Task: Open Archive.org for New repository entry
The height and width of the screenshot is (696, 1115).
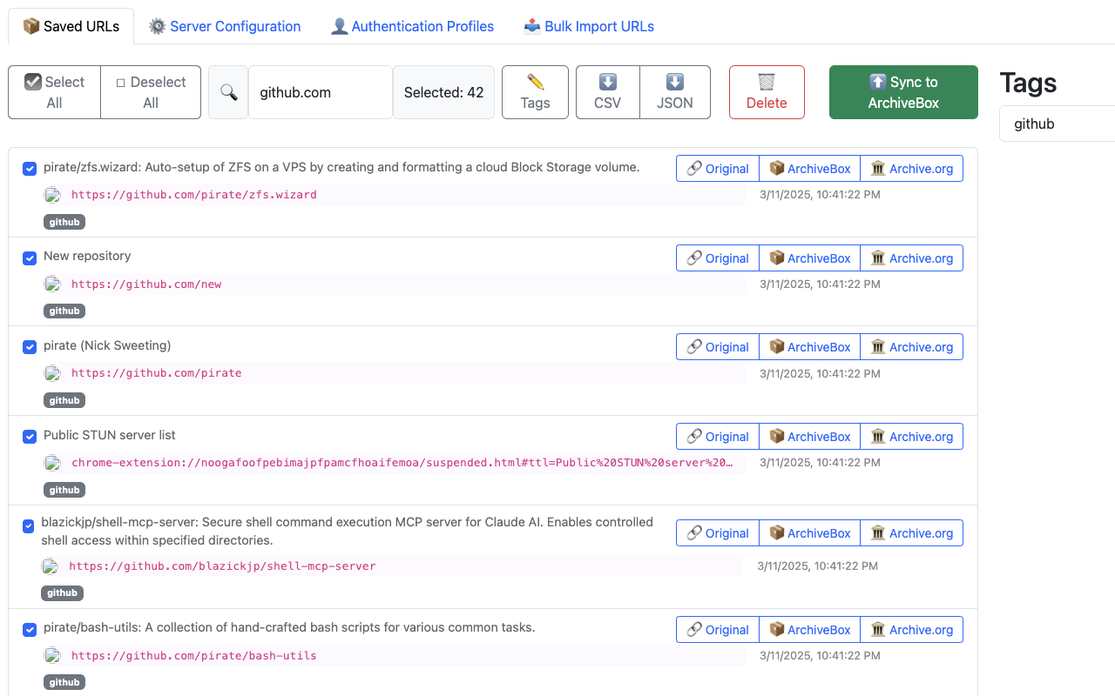Action: click(911, 258)
